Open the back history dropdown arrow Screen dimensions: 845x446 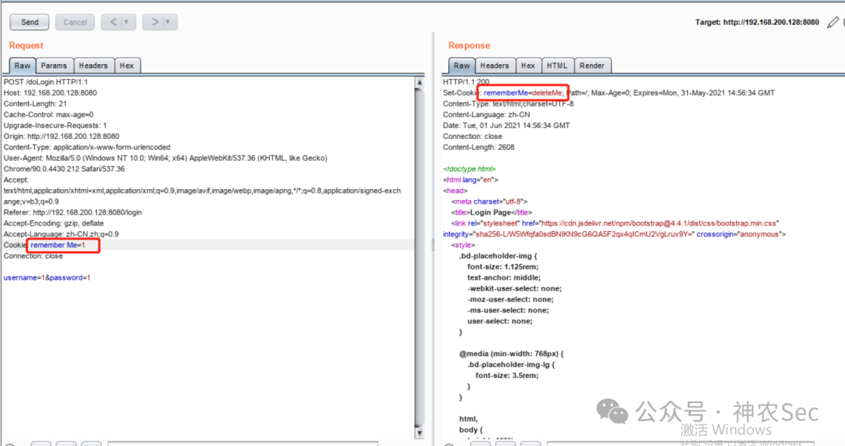point(128,22)
